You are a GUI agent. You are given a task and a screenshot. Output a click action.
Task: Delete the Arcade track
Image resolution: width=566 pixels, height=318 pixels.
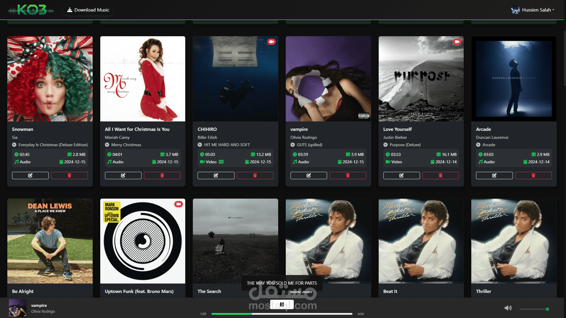point(533,175)
